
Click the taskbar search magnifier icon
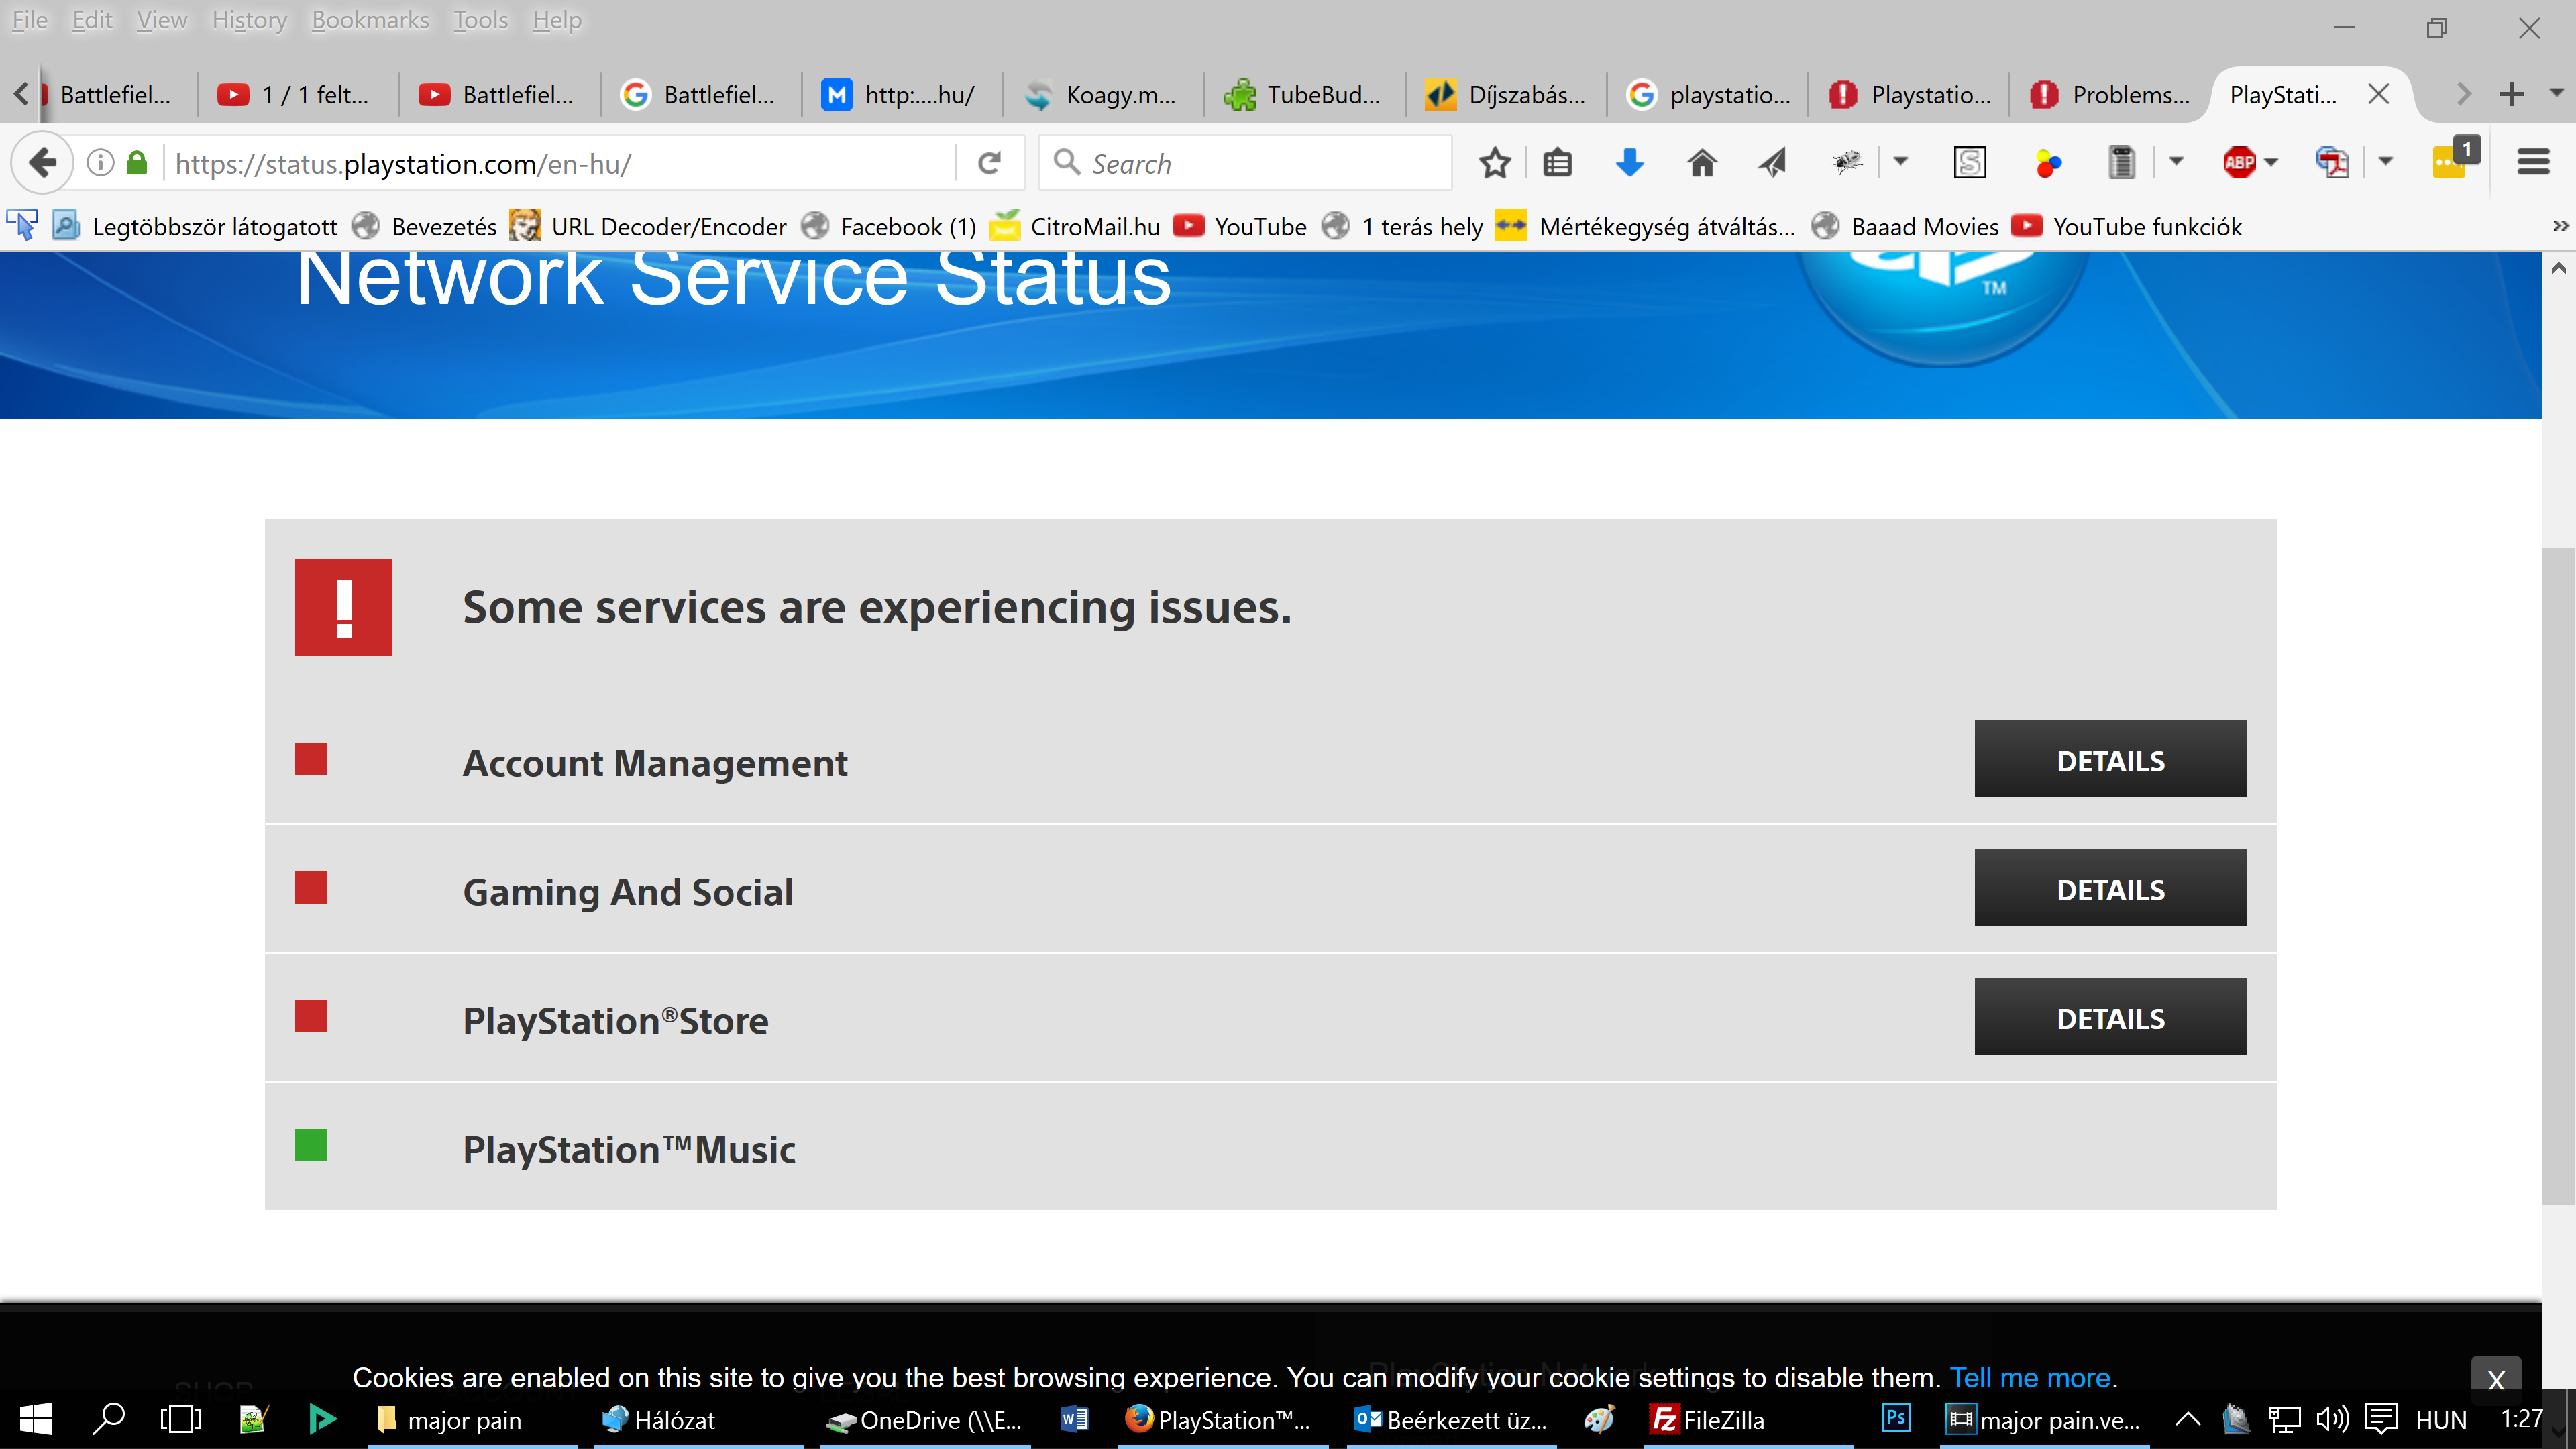click(108, 1419)
